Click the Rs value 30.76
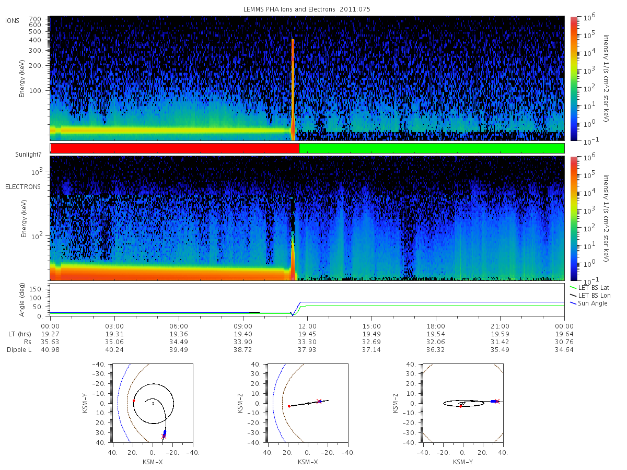Image resolution: width=627 pixels, height=470 pixels. tap(564, 342)
